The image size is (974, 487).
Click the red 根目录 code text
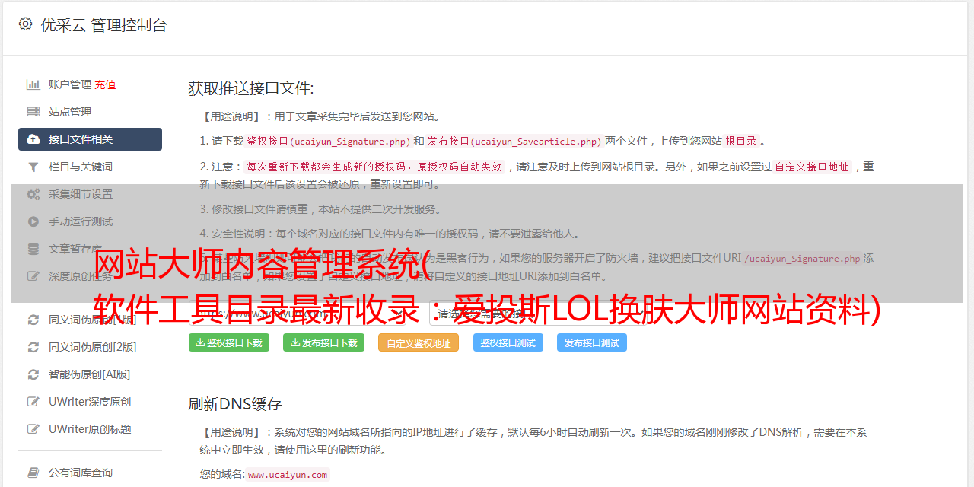(741, 141)
